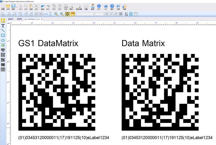The height and width of the screenshot is (145, 216).
Task: Select the Ellipse shape tool
Action: tap(3, 40)
